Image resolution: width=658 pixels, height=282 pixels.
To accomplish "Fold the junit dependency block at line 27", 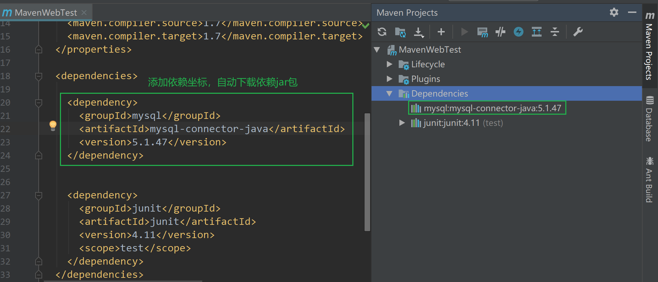I will (x=39, y=195).
